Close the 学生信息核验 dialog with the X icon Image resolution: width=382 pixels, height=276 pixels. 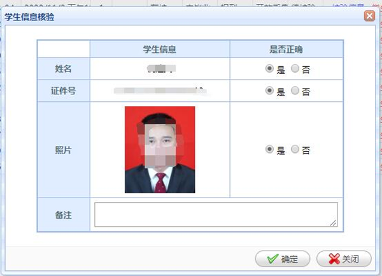click(369, 17)
